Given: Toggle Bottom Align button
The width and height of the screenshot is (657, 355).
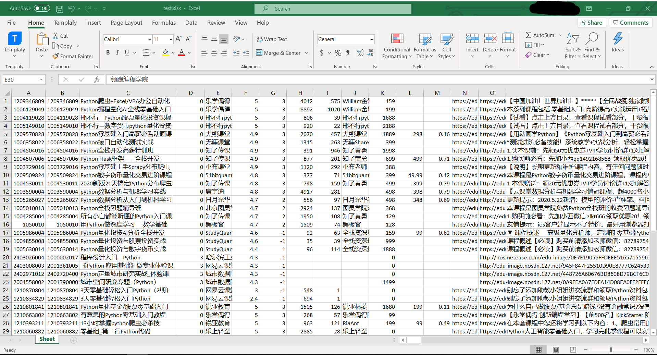Looking at the screenshot, I should pyautogui.click(x=224, y=39).
